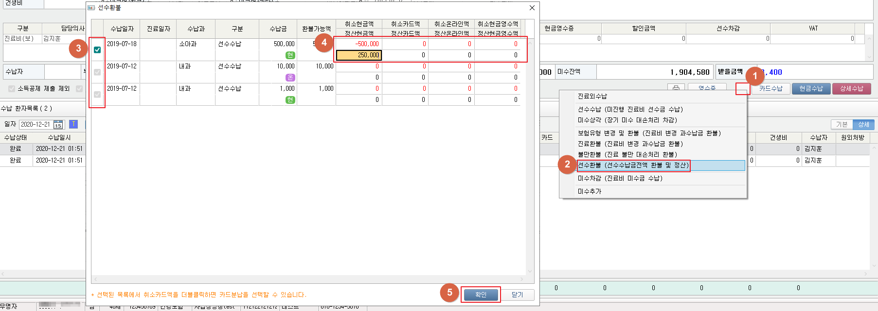The width and height of the screenshot is (878, 311).
Task: Click the green 현 badge for 1,000 payment
Action: (290, 100)
